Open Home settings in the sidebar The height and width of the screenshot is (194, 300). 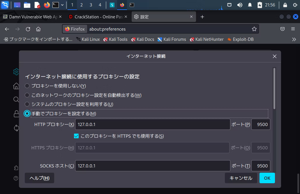tap(16, 86)
